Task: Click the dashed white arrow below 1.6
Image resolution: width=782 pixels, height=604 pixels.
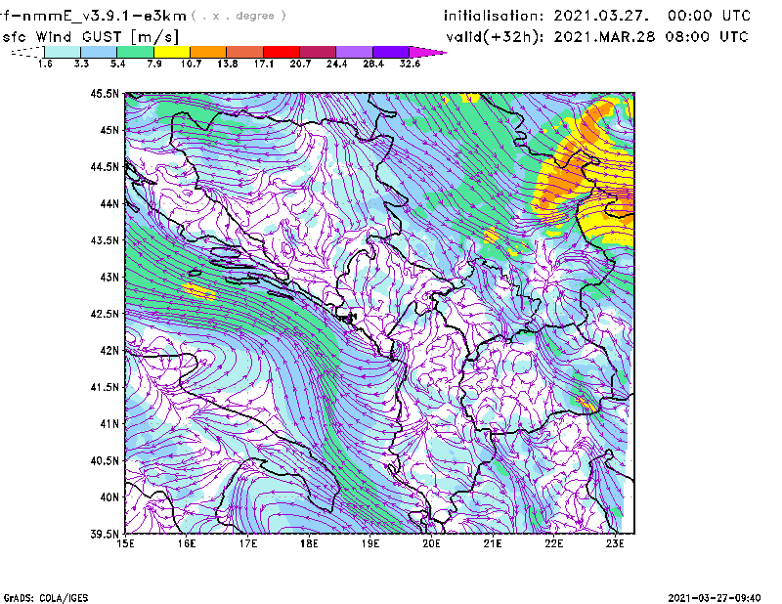Action: tap(27, 52)
